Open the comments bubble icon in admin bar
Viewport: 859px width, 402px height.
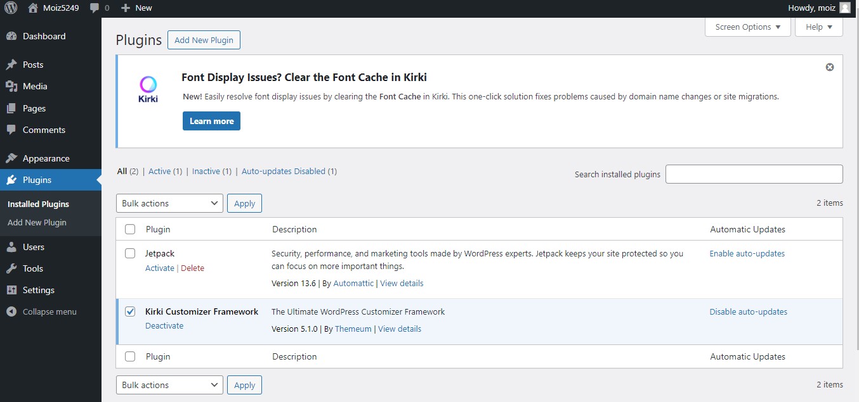click(x=95, y=8)
